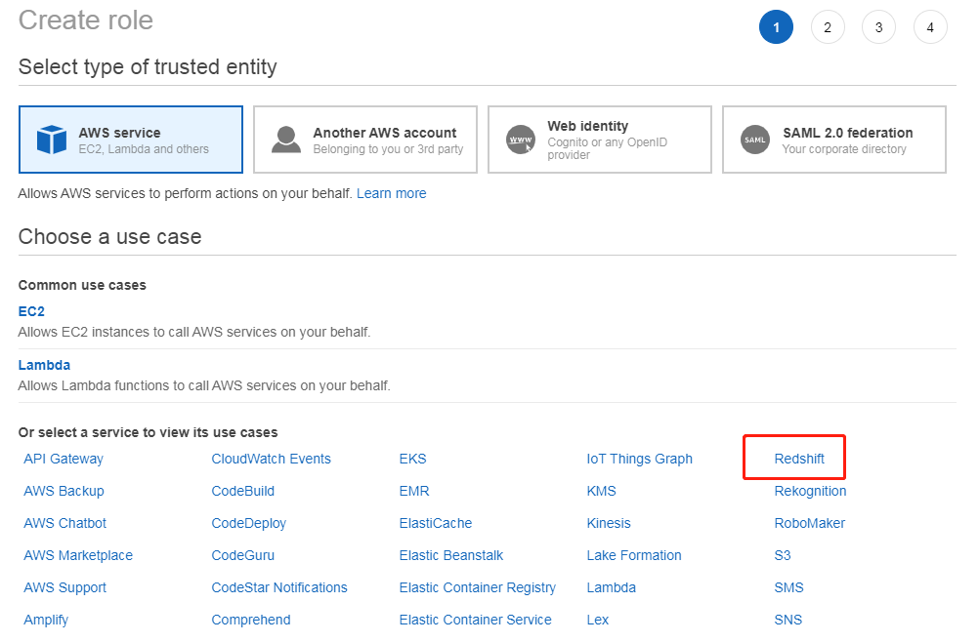979x643 pixels.
Task: Click 'Allows EC2 instances to call AWS services' text
Action: coord(194,332)
